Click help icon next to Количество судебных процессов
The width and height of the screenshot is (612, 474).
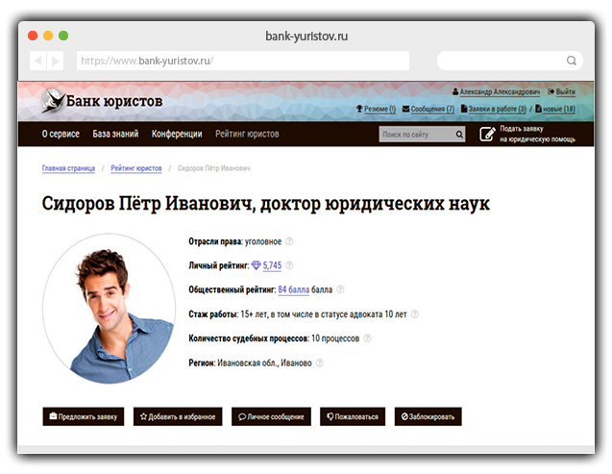point(367,338)
